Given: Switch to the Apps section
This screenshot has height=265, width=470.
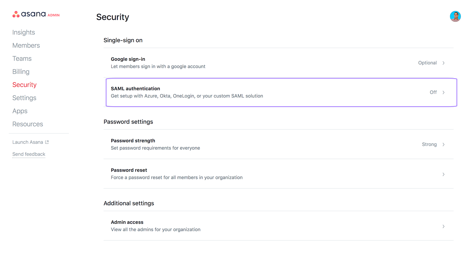Looking at the screenshot, I should pos(20,111).
